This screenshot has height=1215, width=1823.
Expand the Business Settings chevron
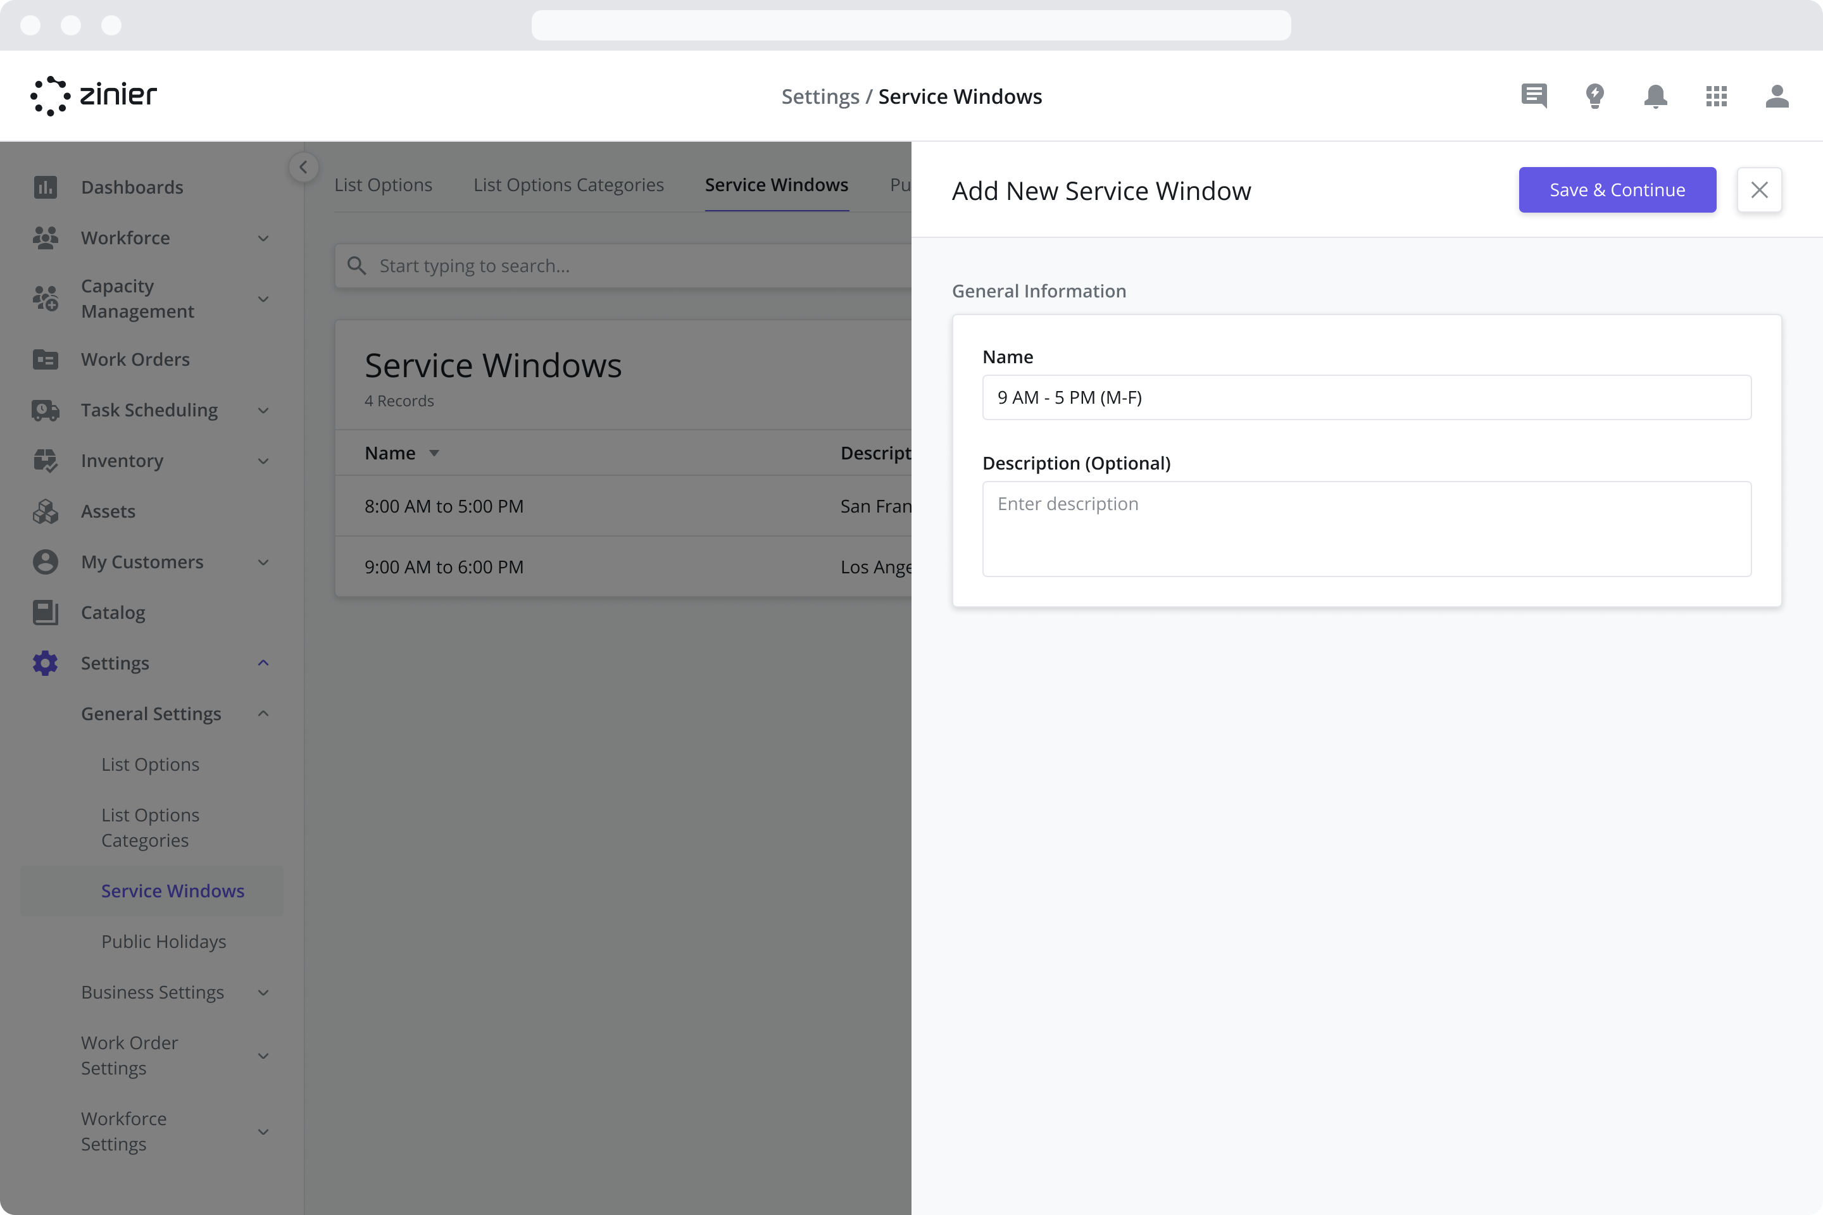click(x=263, y=993)
